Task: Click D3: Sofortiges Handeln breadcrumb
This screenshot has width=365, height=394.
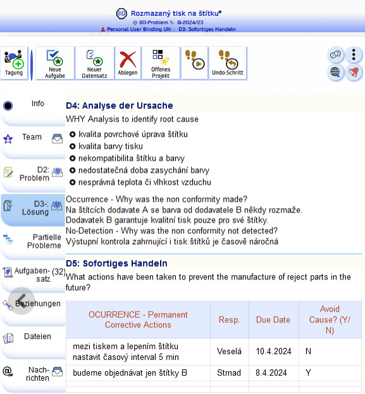Action: click(207, 29)
